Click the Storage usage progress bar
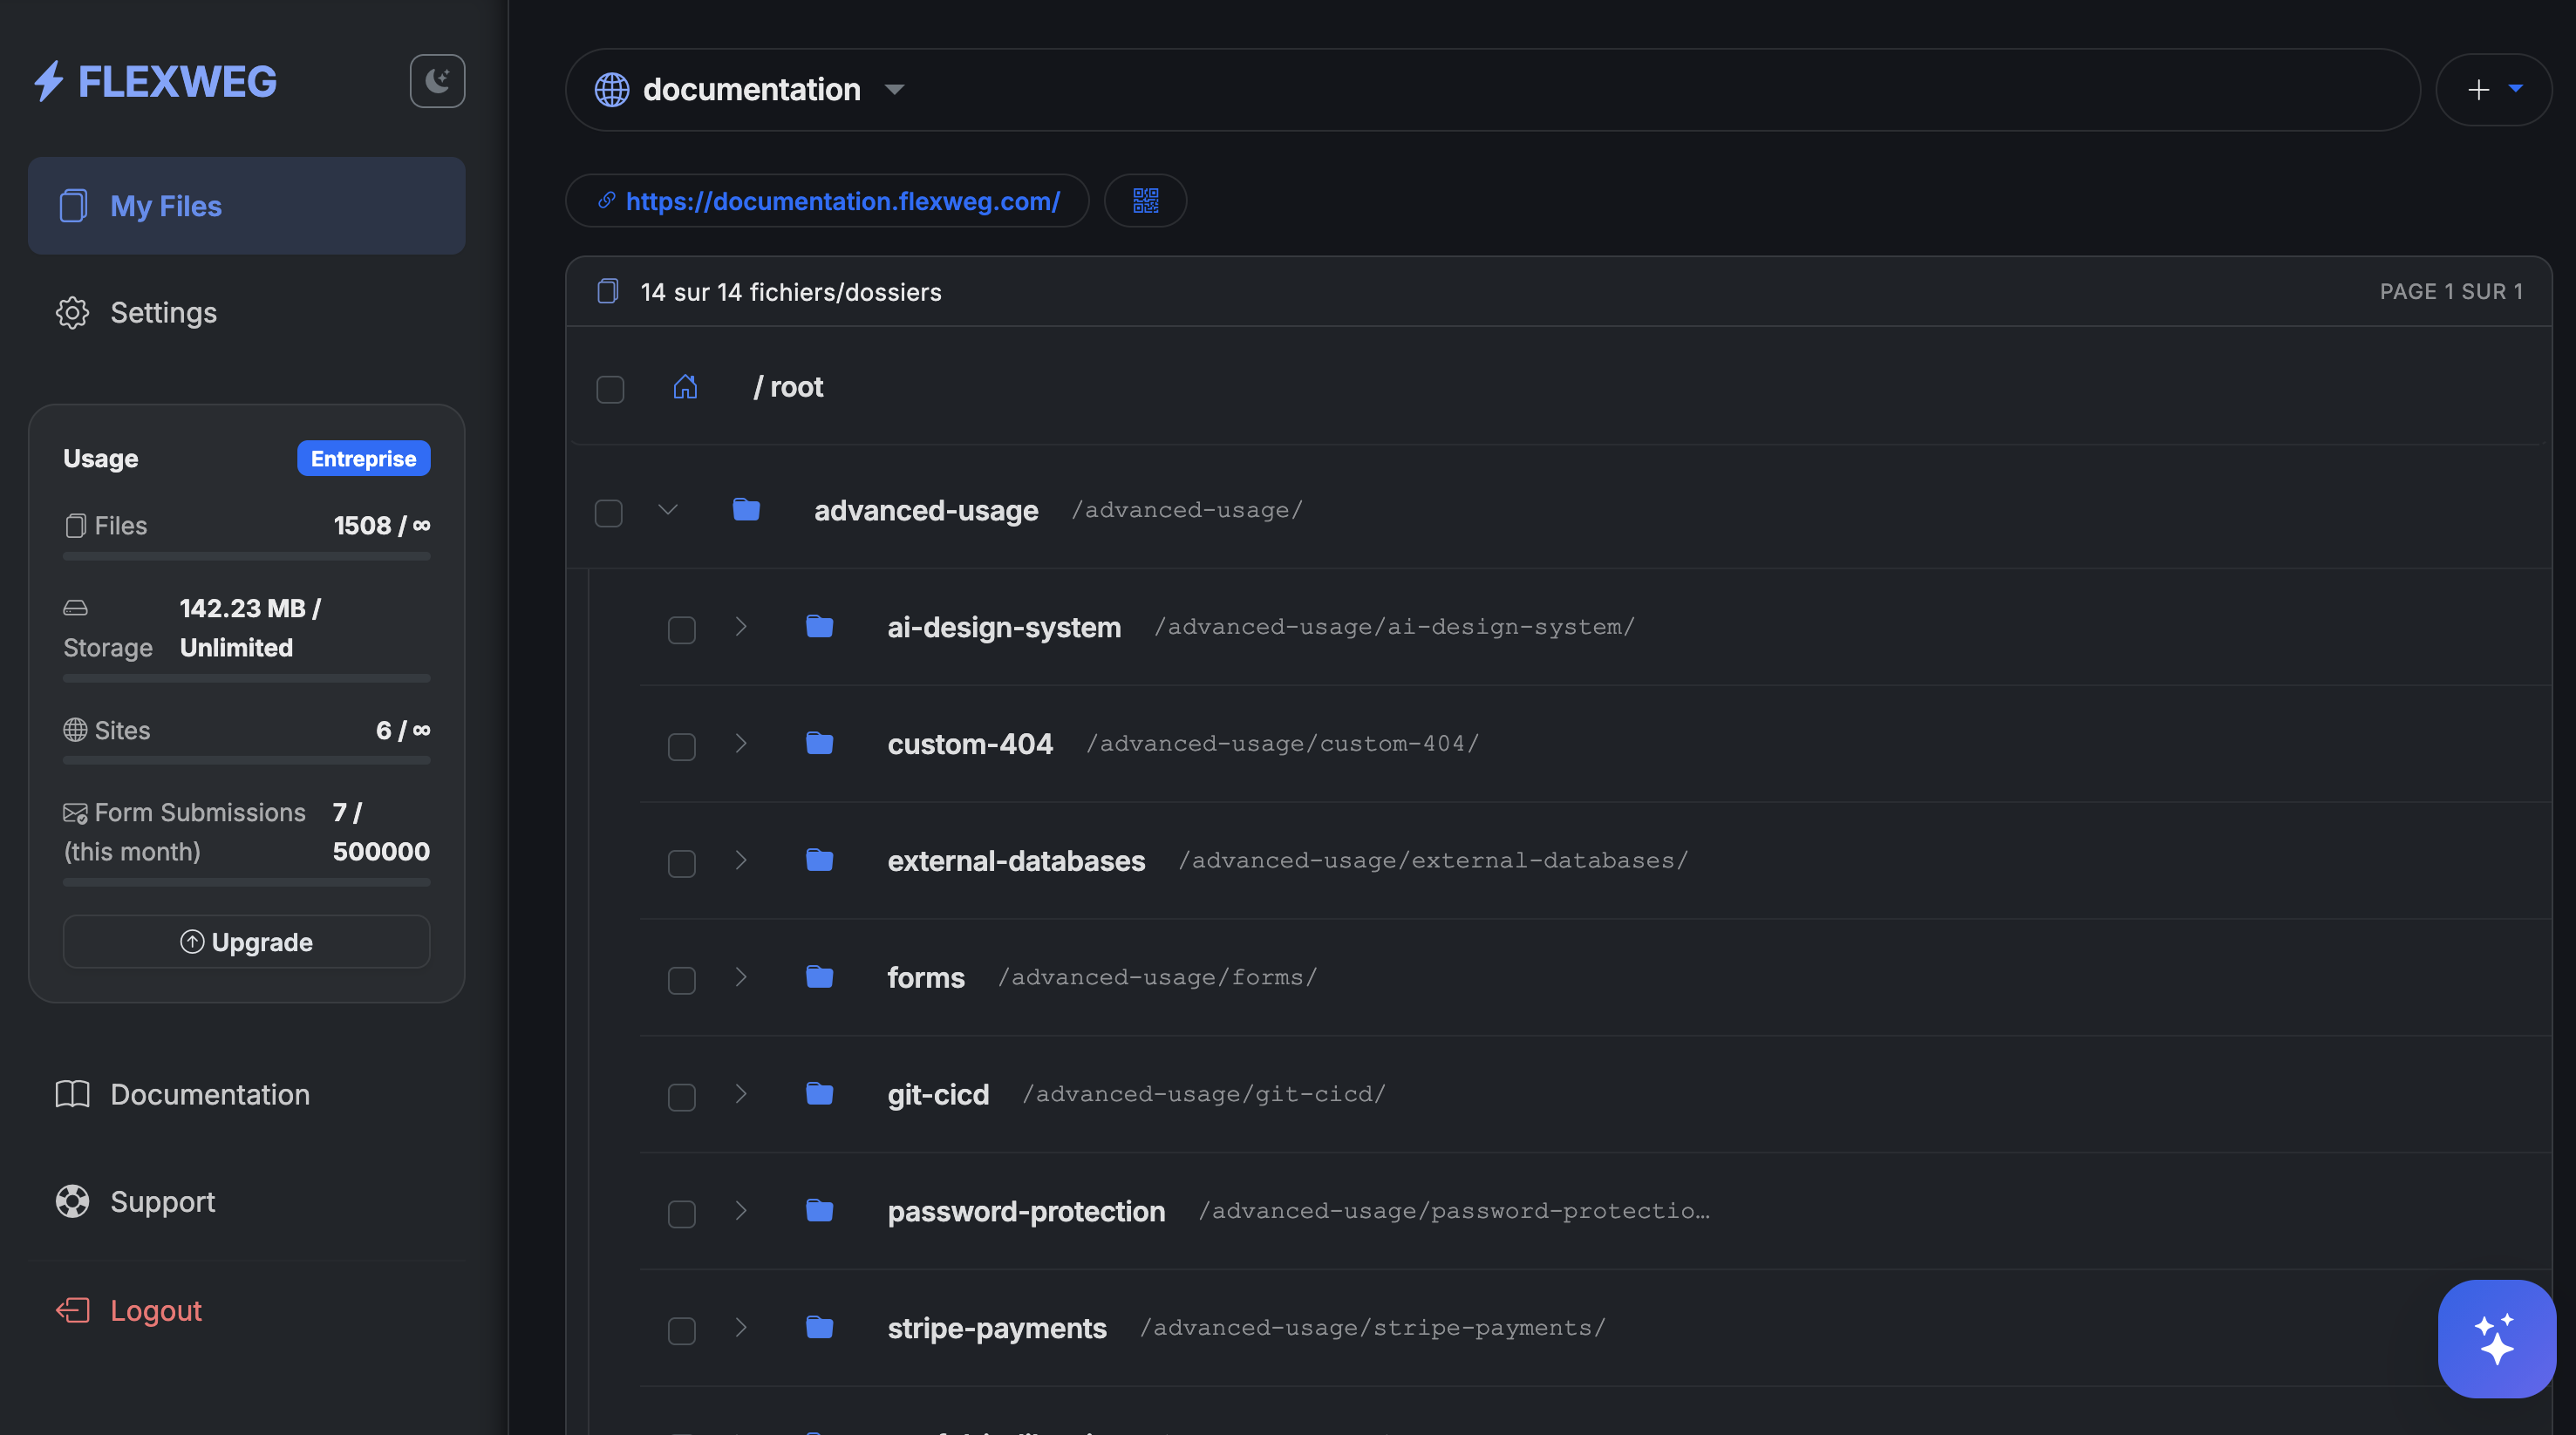2576x1435 pixels. pos(246,678)
